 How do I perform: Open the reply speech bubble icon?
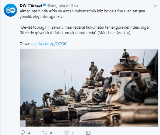pyautogui.click(x=23, y=133)
